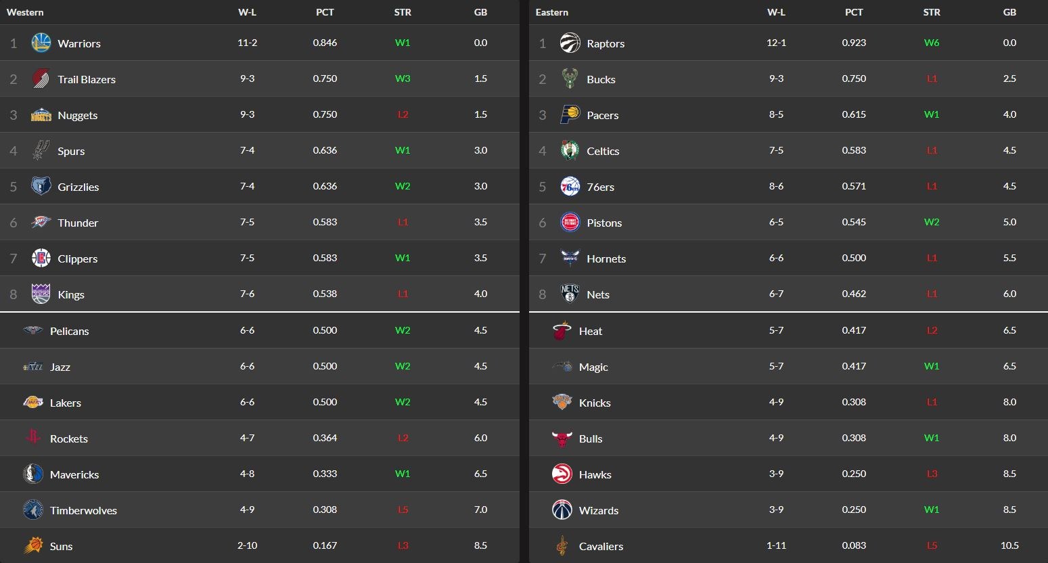Click the Warriors team logo
1048x563 pixels.
41,43
